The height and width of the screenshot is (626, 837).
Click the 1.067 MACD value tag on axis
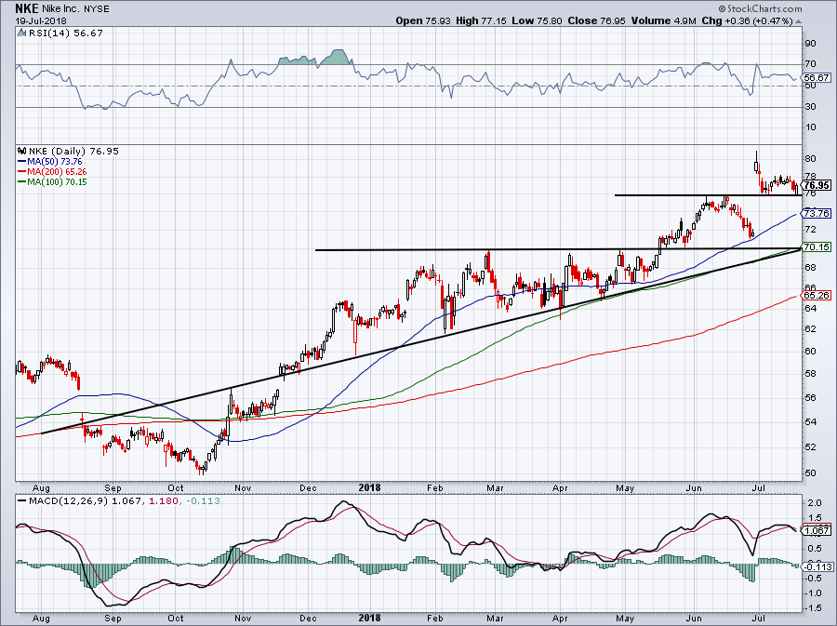[x=817, y=530]
